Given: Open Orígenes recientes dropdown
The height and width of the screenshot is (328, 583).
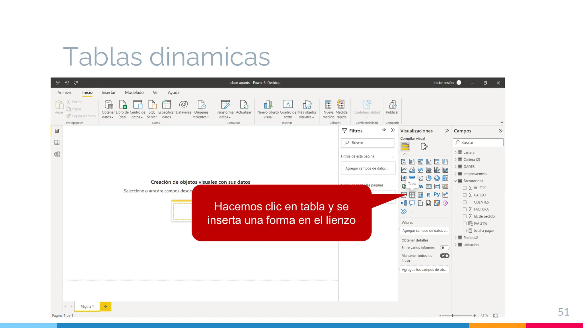Looking at the screenshot, I should pos(201,109).
